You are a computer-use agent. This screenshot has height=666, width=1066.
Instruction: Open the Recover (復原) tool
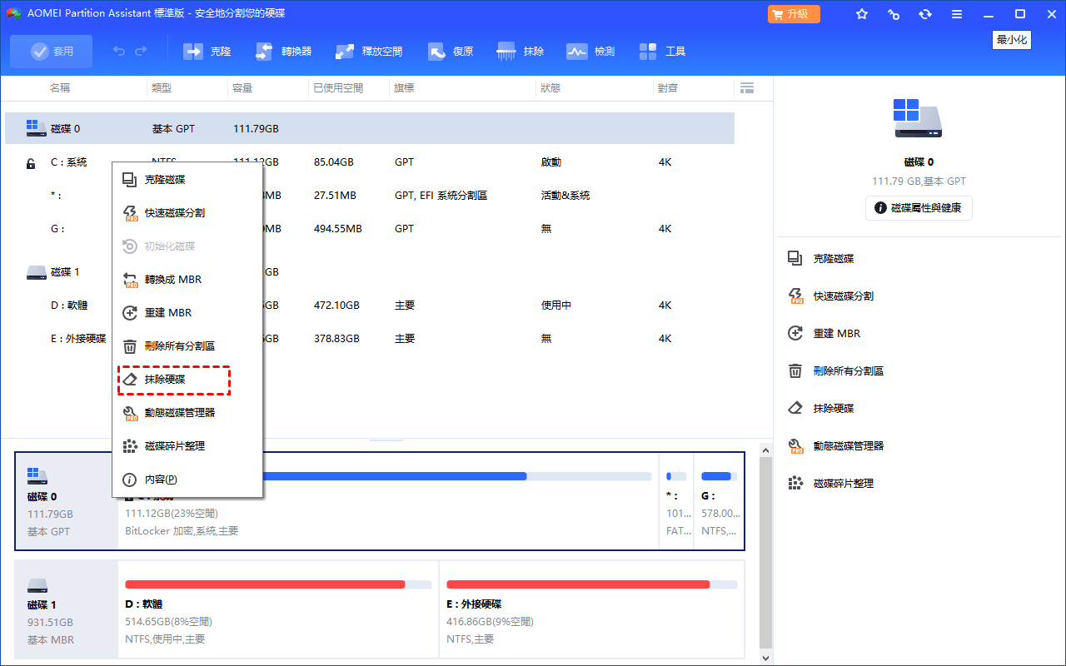click(451, 52)
